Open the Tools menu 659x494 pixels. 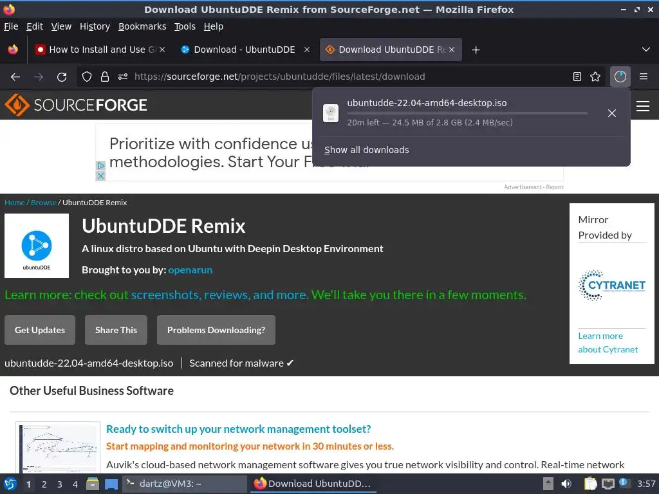pyautogui.click(x=185, y=26)
